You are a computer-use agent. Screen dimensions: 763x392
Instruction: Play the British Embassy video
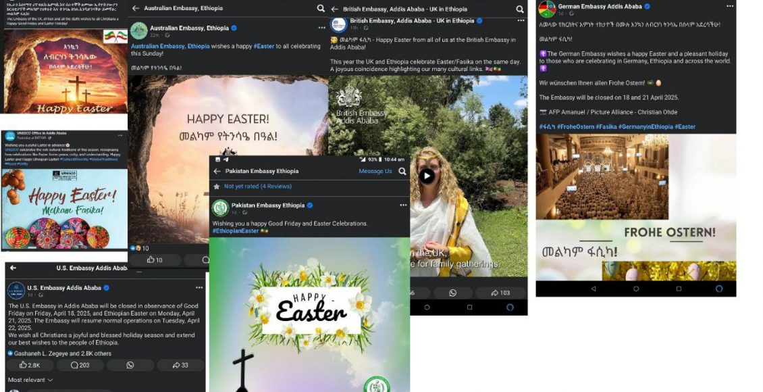[x=426, y=176]
